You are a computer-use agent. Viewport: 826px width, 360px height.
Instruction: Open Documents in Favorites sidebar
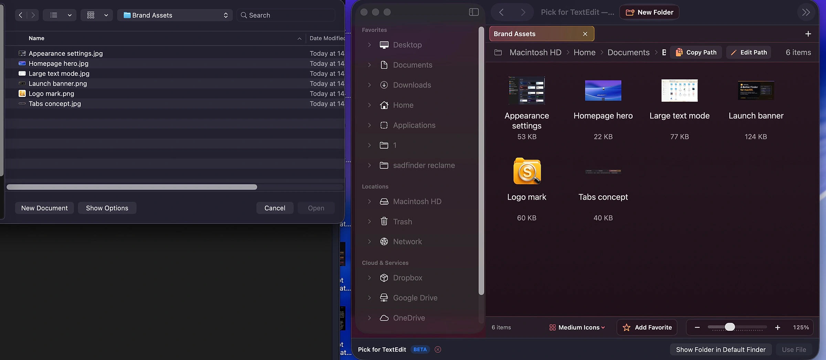pyautogui.click(x=412, y=65)
